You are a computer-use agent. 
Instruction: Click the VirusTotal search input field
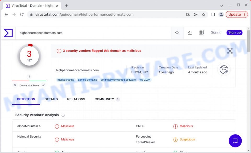(93, 33)
